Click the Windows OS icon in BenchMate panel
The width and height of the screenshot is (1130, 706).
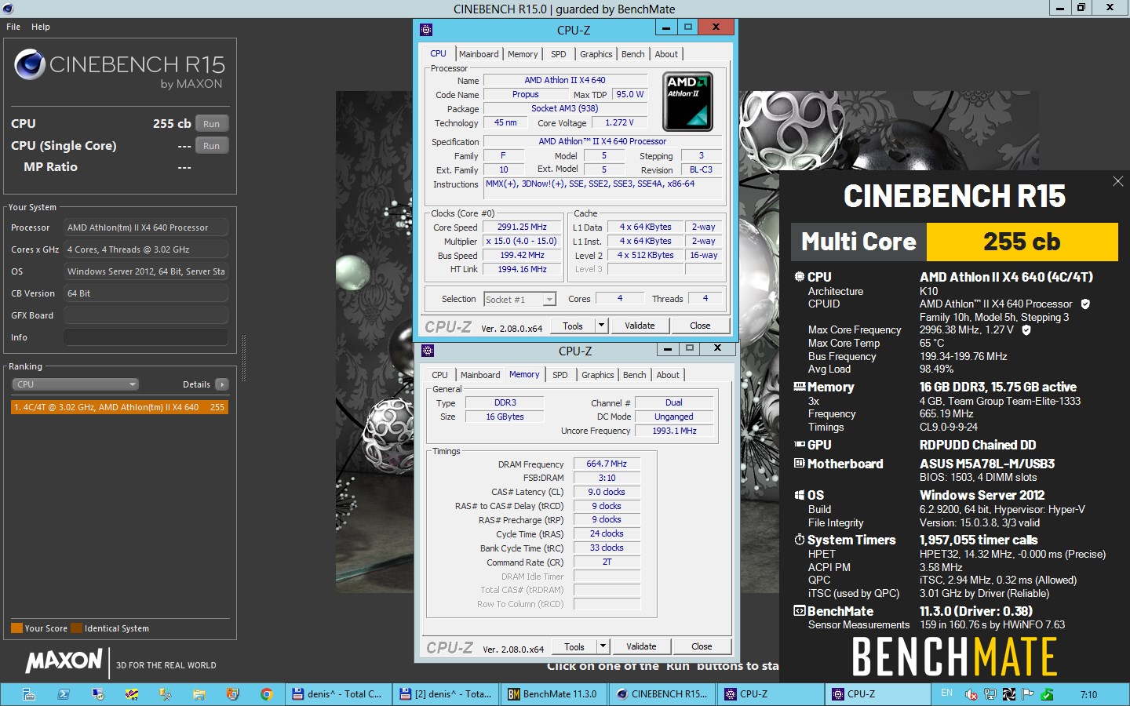[x=800, y=495]
